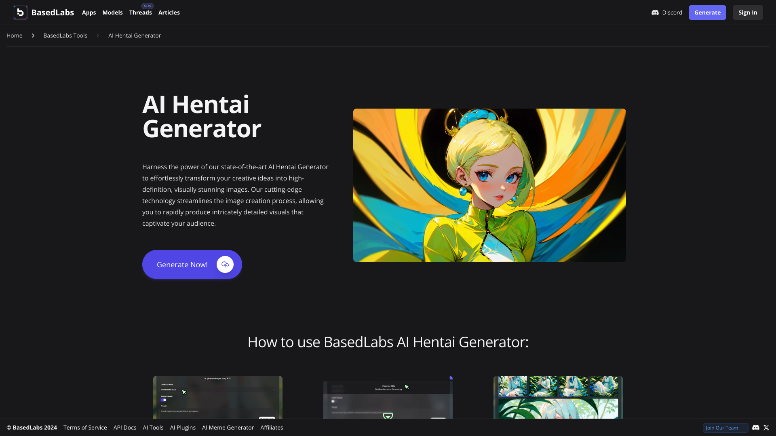Image resolution: width=776 pixels, height=436 pixels.
Task: Click AI Hentai Generator breadcrumb
Action: point(135,36)
